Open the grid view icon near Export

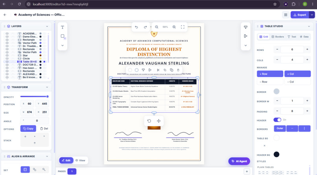pos(286,15)
